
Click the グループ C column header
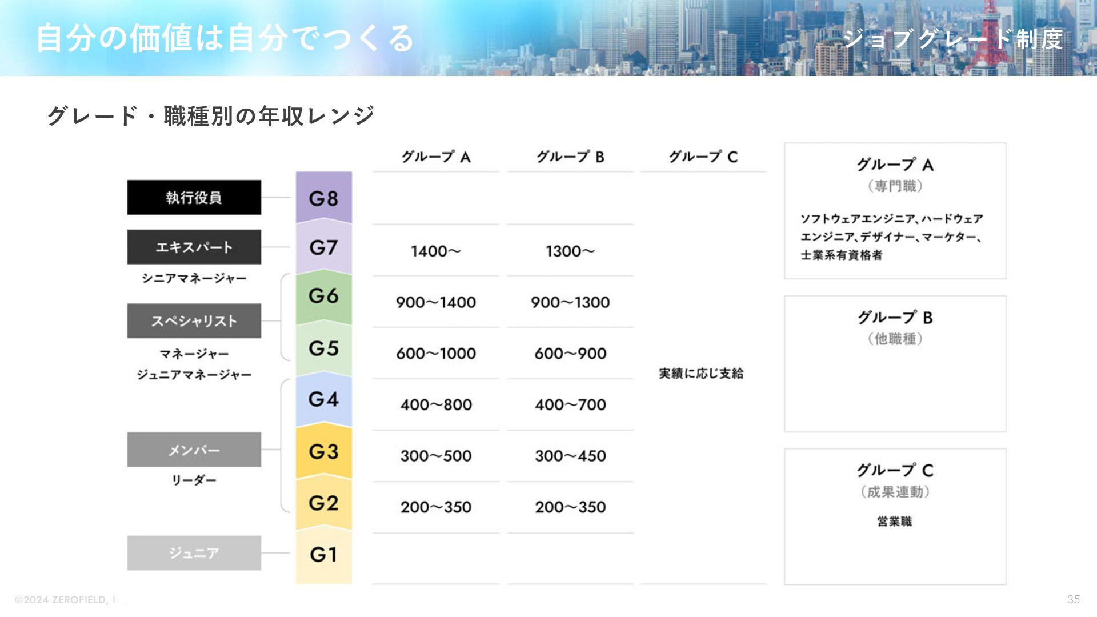[703, 157]
